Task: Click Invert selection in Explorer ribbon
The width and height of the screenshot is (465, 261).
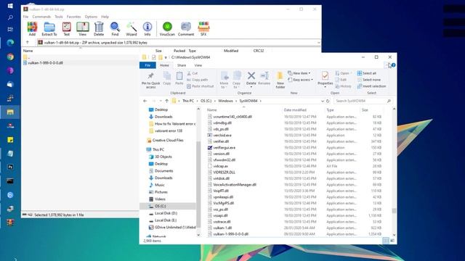Action: [x=371, y=86]
